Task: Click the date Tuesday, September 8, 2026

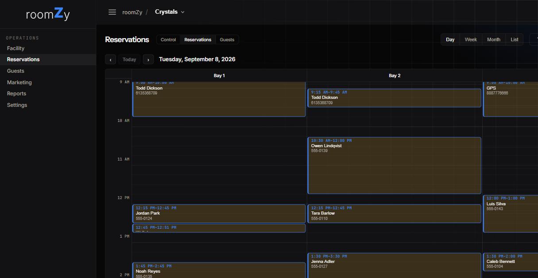Action: (197, 59)
